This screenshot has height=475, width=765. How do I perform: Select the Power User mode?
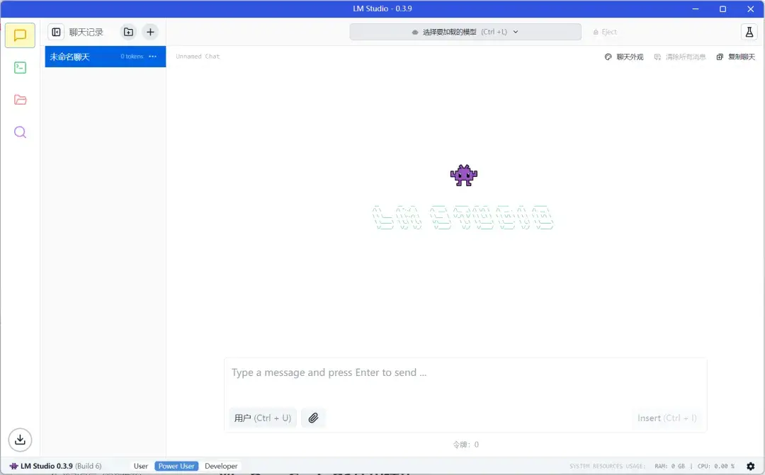click(x=176, y=467)
